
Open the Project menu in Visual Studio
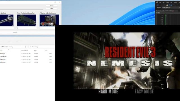(x=175, y=2)
